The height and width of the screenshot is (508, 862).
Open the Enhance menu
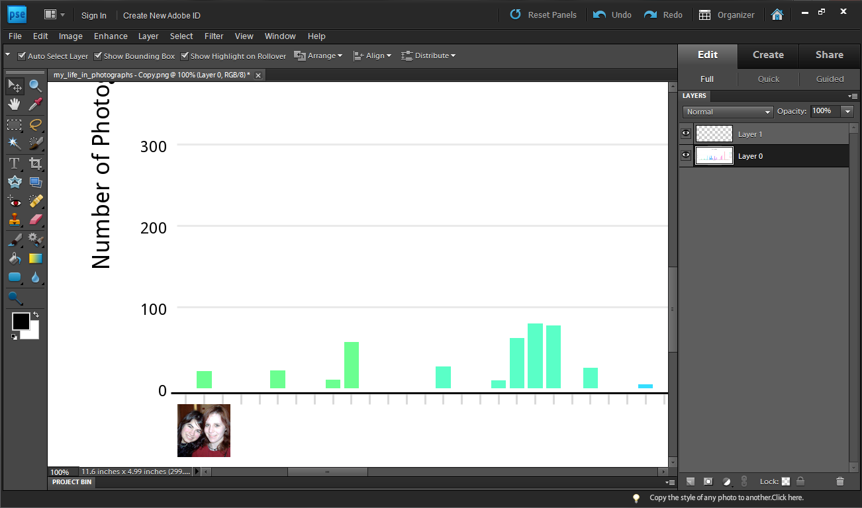(x=111, y=36)
